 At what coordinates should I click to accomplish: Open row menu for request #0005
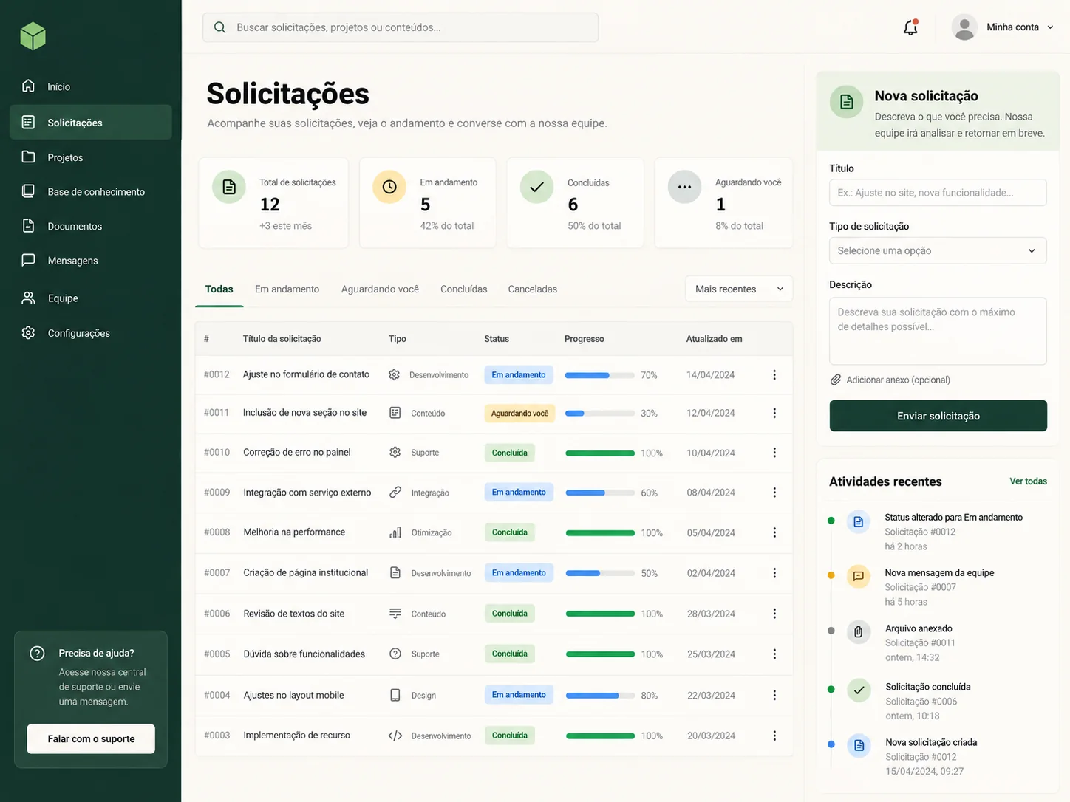click(774, 654)
